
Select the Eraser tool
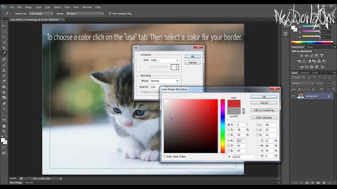4,81
